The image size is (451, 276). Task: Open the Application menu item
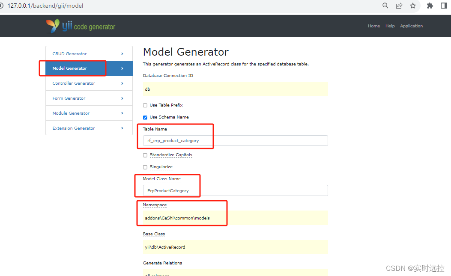coord(411,26)
